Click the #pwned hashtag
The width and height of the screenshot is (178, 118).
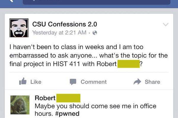[x=67, y=113]
